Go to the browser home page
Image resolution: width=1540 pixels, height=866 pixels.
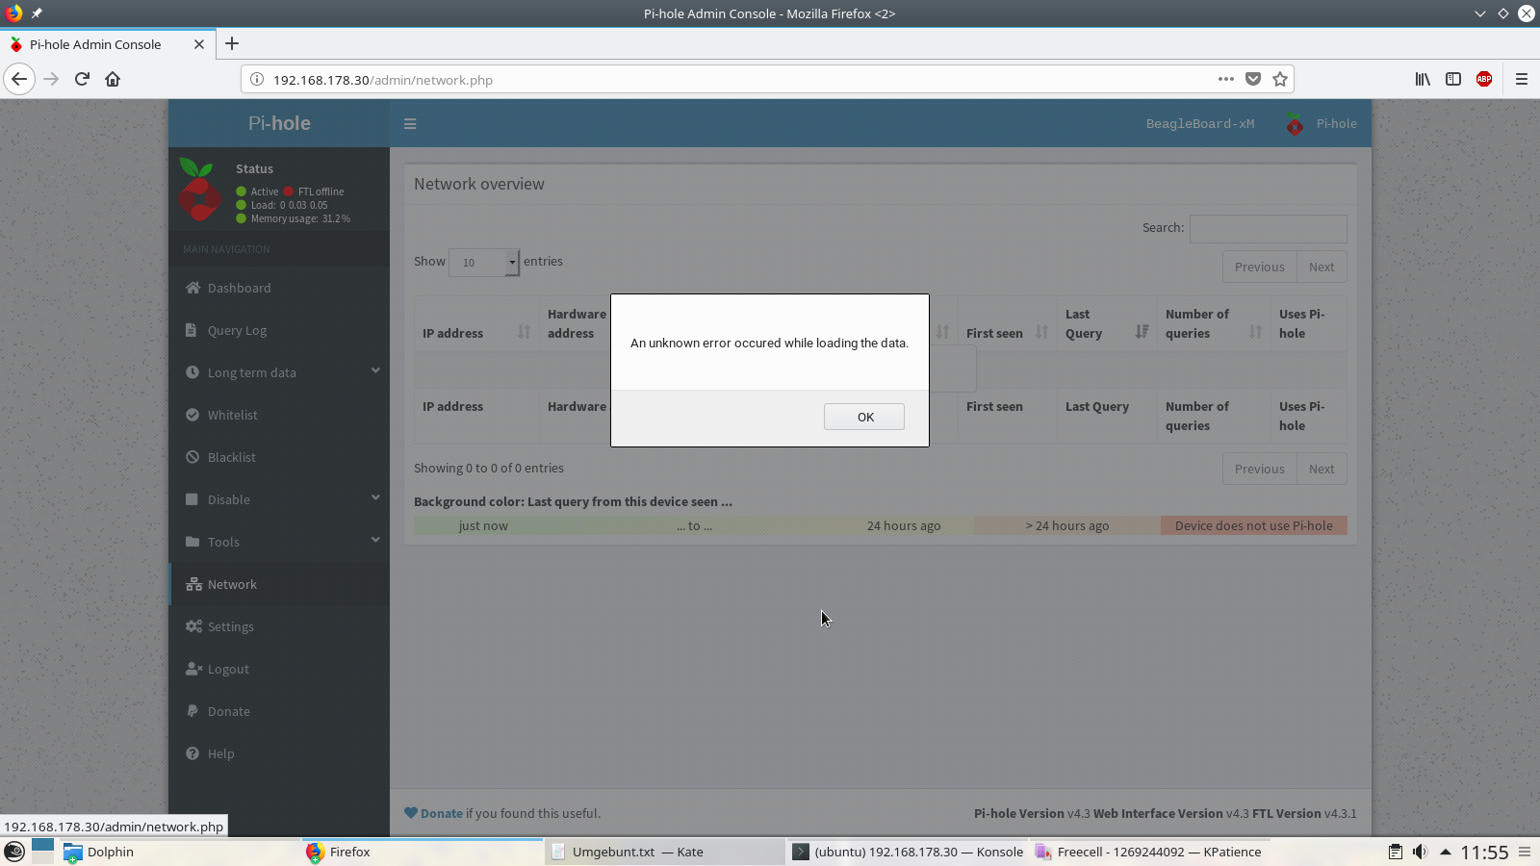(x=113, y=79)
